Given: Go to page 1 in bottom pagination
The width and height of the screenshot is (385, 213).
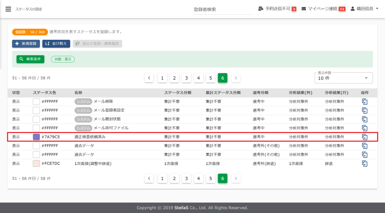Looking at the screenshot, I should [162, 178].
